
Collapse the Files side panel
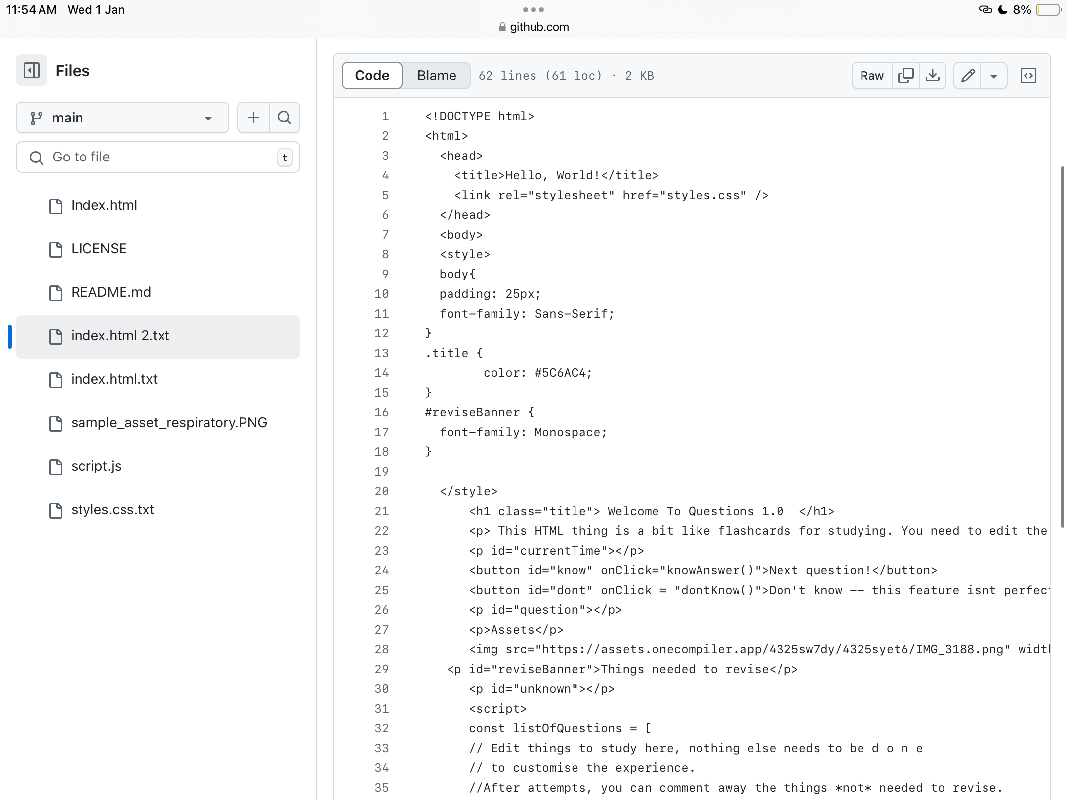point(32,70)
